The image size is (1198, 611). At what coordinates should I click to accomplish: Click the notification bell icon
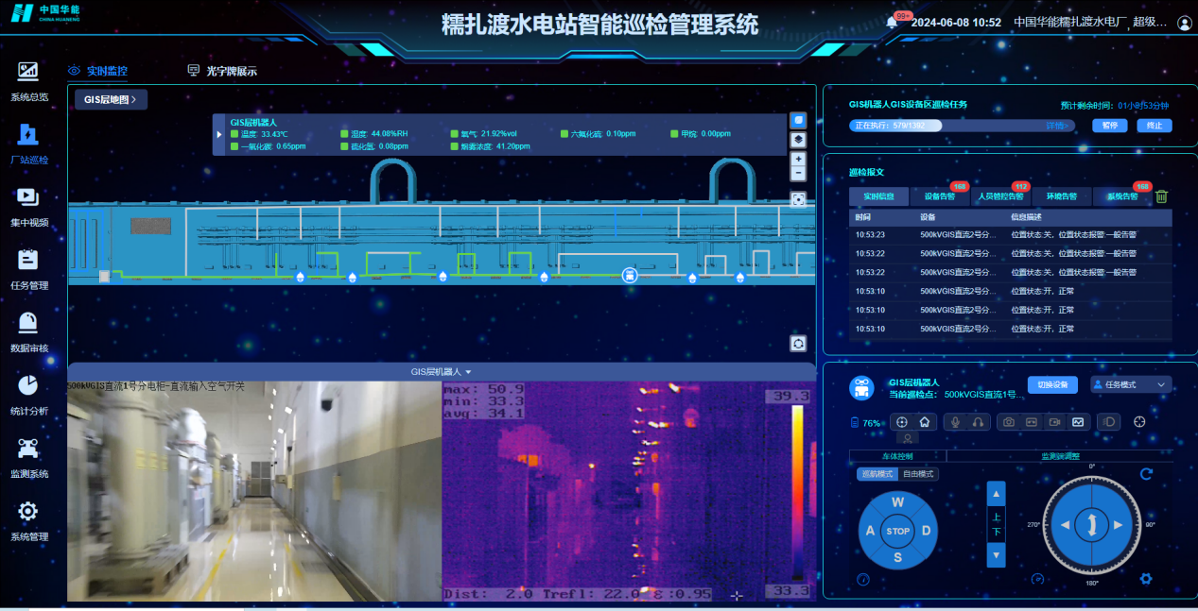click(892, 23)
